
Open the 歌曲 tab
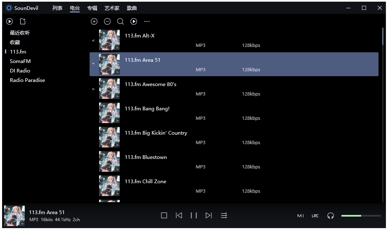132,8
